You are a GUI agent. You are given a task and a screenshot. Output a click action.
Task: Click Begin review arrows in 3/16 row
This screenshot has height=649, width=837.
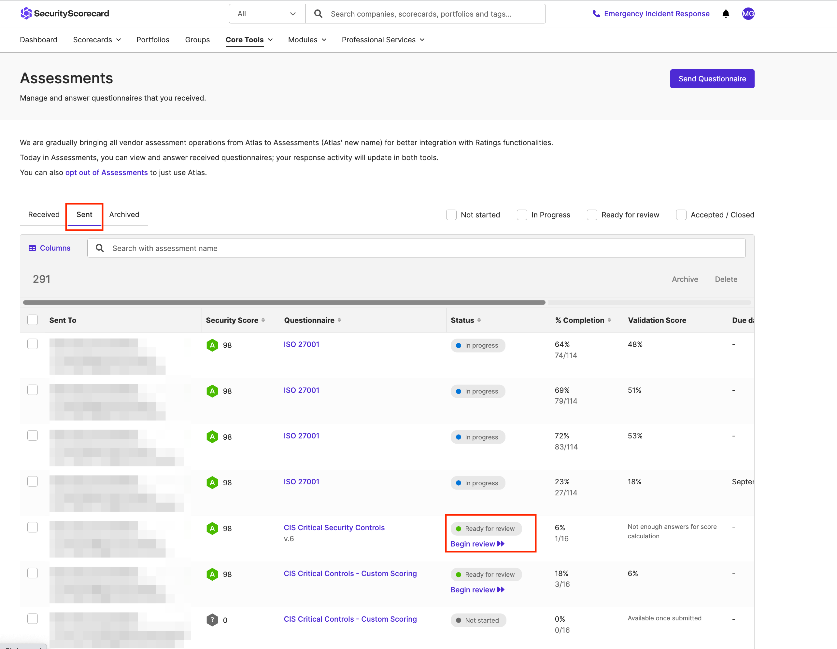pyautogui.click(x=501, y=590)
